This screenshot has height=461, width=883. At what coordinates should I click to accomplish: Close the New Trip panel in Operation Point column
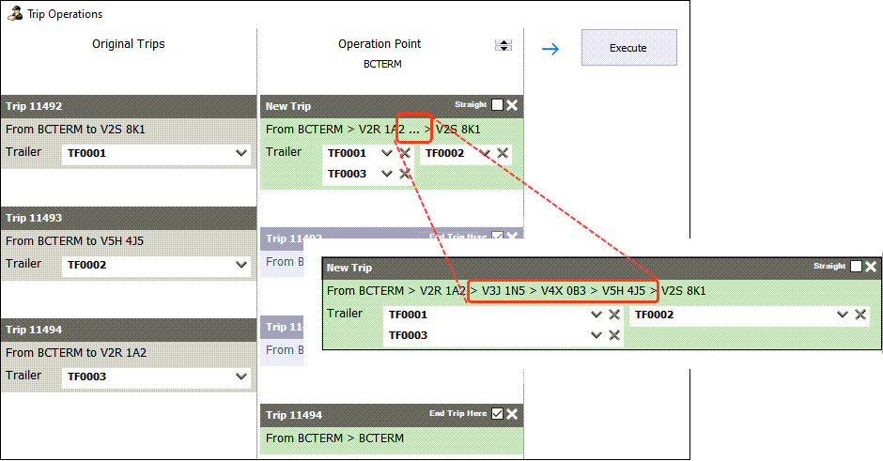(x=512, y=105)
